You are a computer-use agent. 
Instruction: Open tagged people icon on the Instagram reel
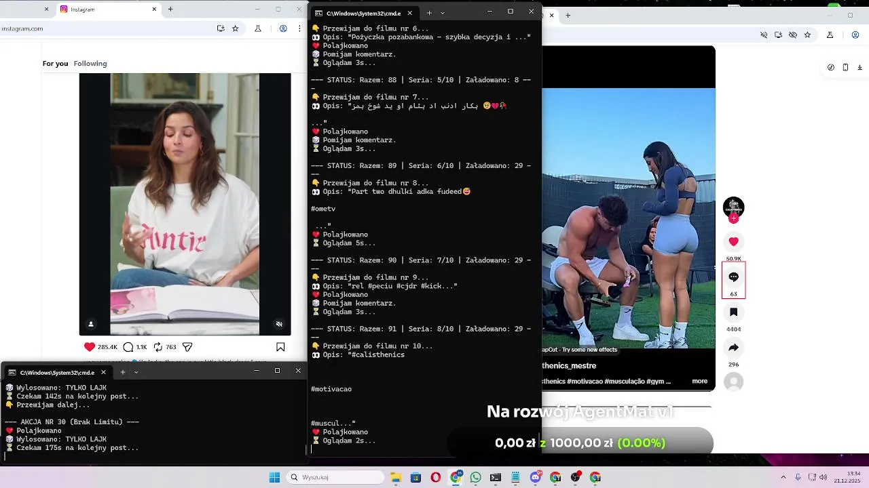(x=90, y=324)
